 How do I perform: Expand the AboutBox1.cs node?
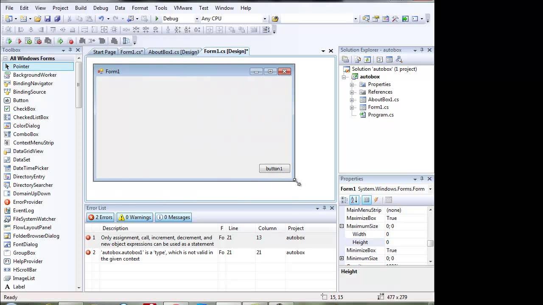(352, 100)
